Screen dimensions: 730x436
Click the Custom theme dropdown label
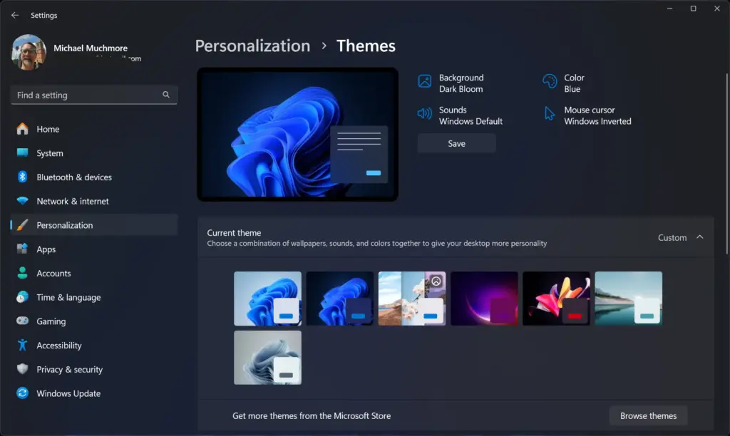672,237
